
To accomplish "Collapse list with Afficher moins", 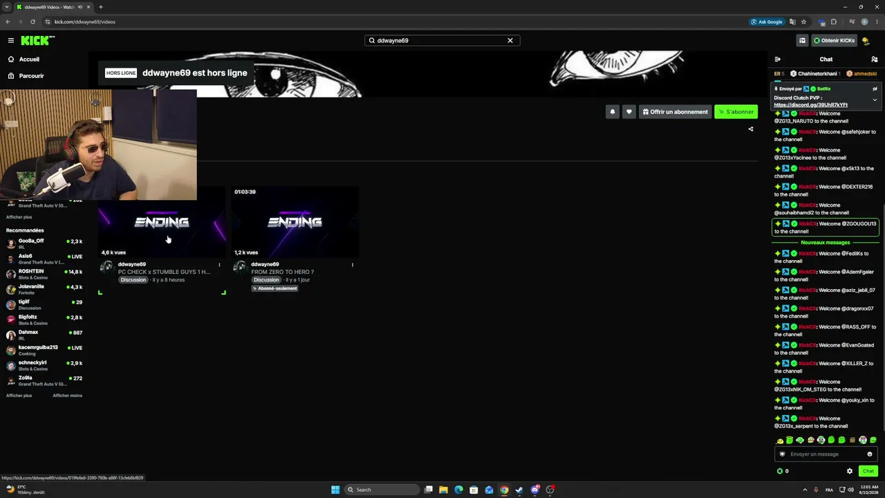I will 67,396.
